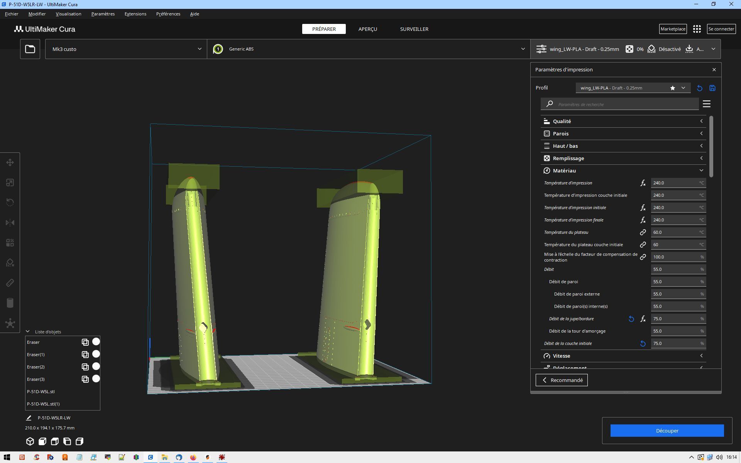Expand the Parois settings section

[x=624, y=133]
